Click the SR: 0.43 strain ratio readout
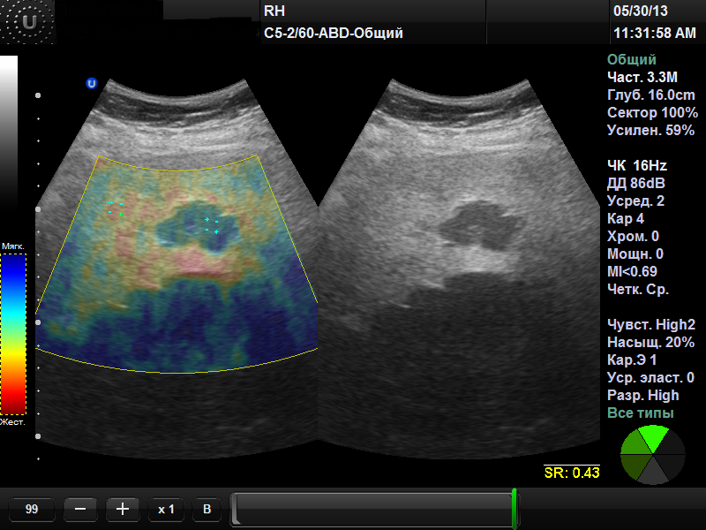Screen dimensions: 706x530 (572, 473)
